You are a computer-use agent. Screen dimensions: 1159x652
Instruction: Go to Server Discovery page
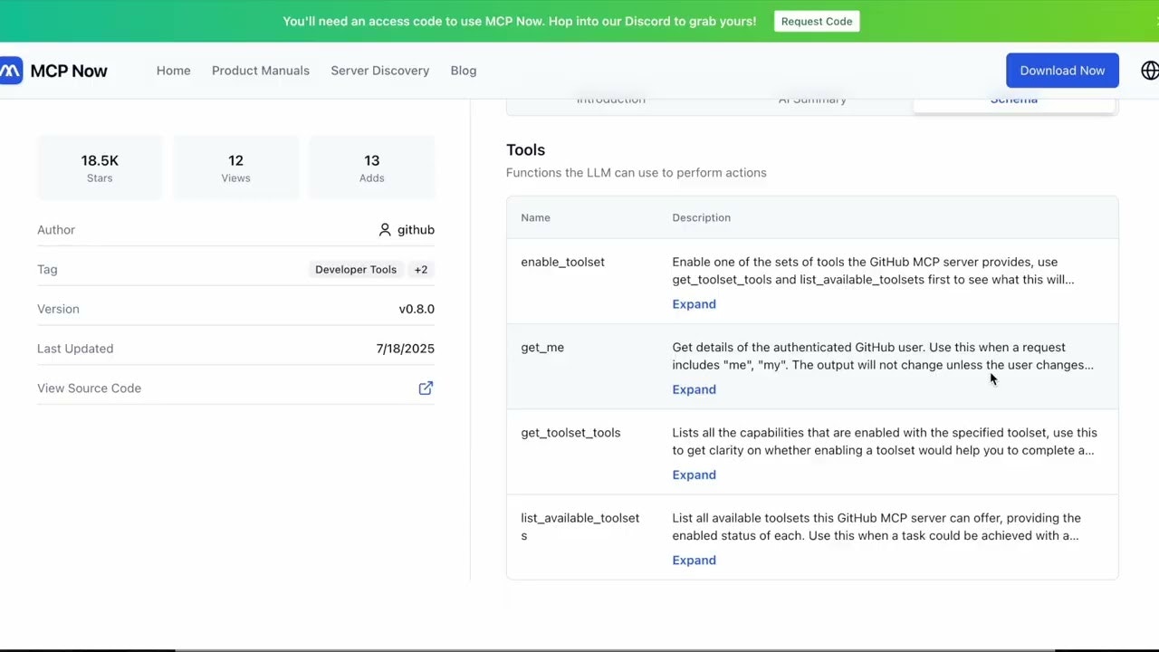(x=380, y=71)
